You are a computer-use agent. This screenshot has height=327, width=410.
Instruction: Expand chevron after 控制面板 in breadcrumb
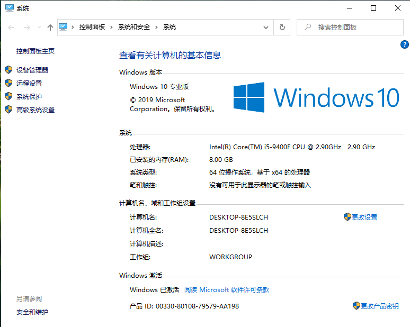tap(112, 27)
